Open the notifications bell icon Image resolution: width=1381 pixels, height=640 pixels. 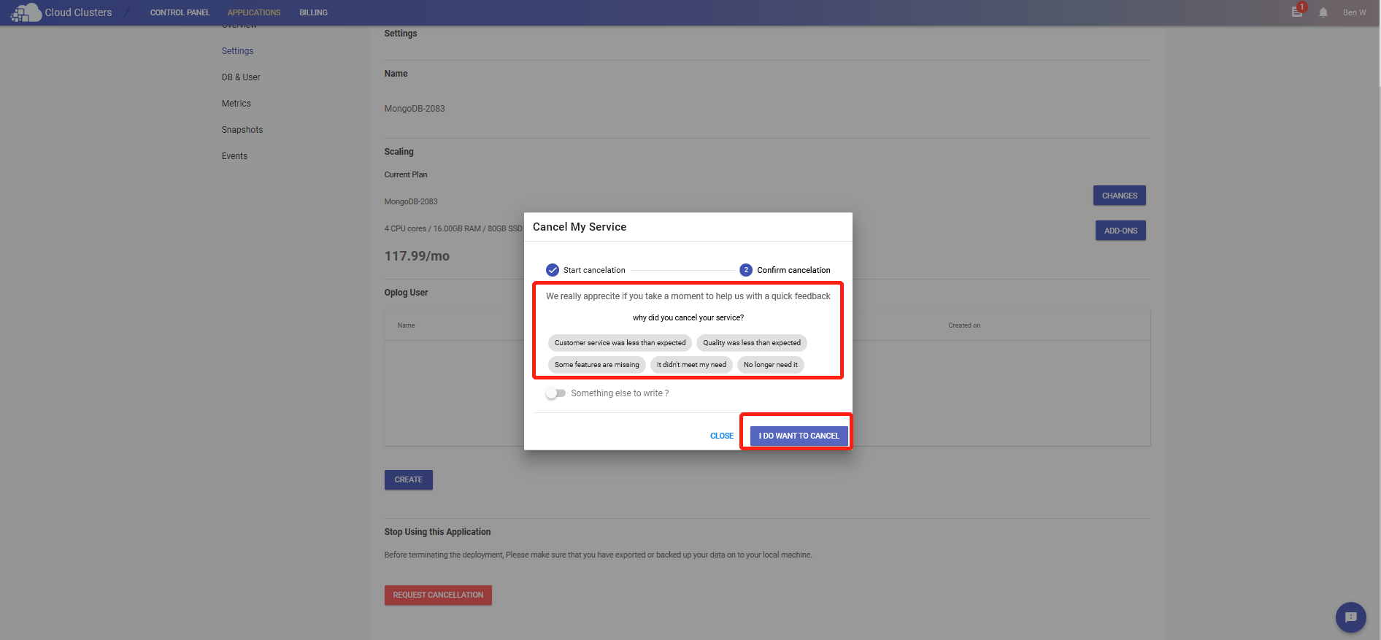[x=1323, y=12]
